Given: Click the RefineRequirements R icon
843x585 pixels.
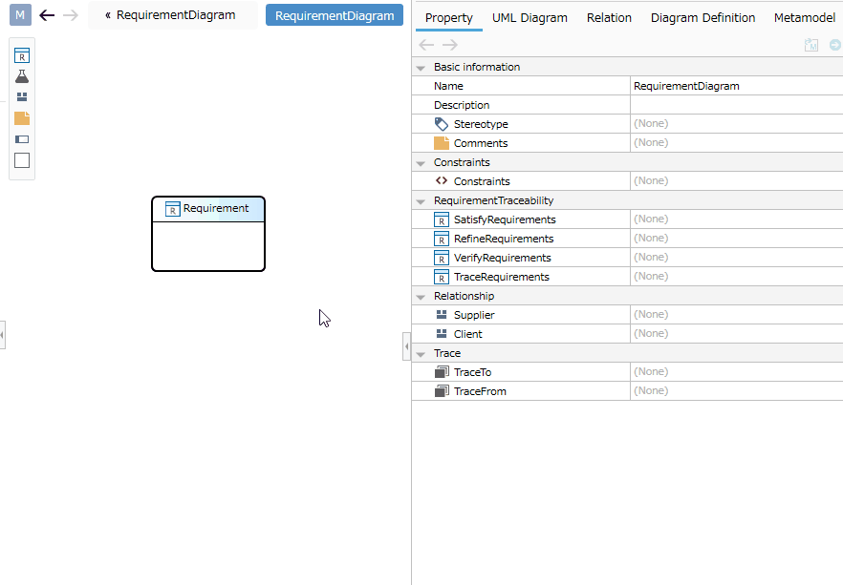Looking at the screenshot, I should coord(442,239).
